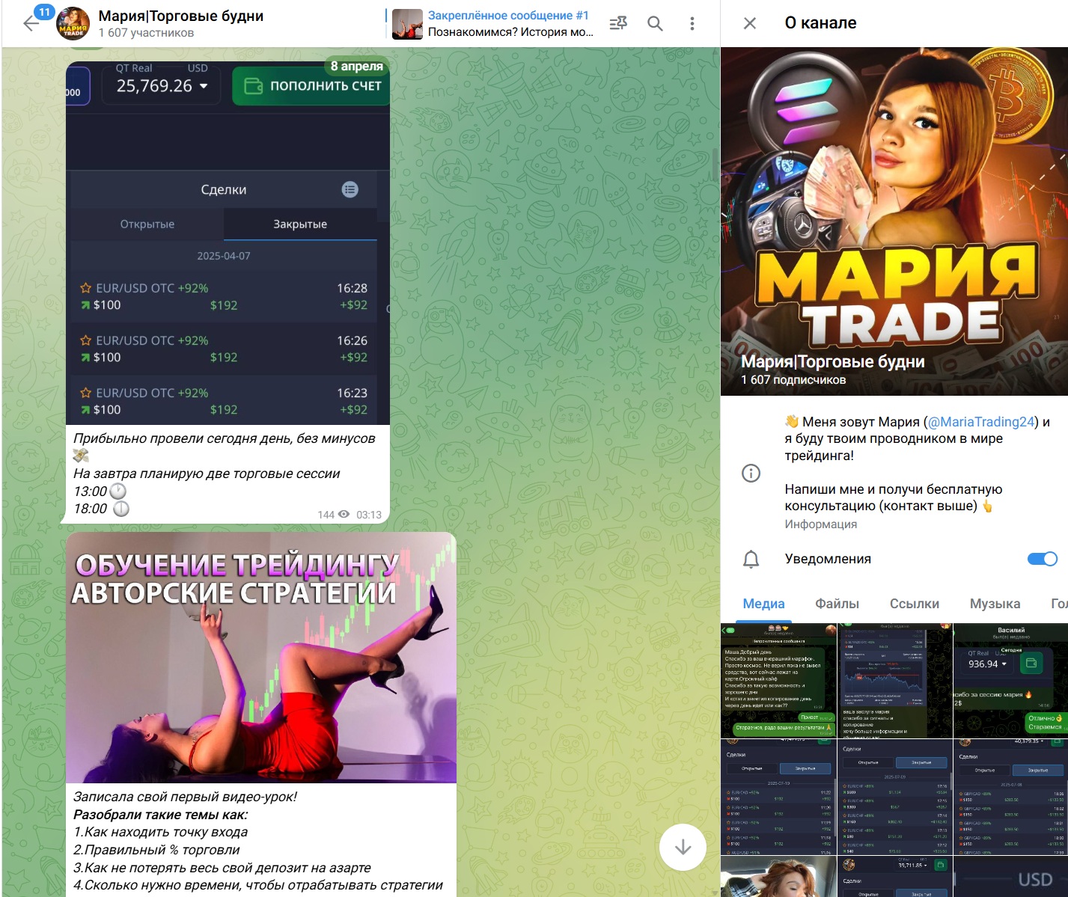This screenshot has height=897, width=1068.
Task: Open media thumbnail showing USD text
Action: (x=1010, y=876)
